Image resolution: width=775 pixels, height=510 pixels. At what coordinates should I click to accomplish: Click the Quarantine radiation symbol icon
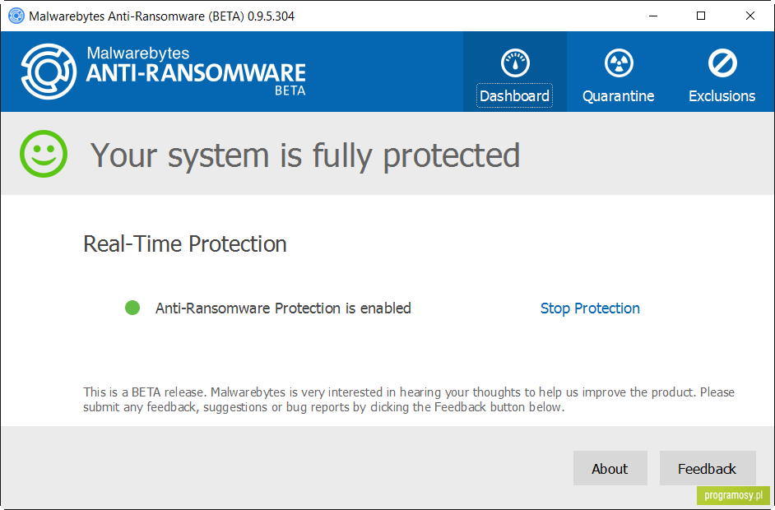(619, 63)
